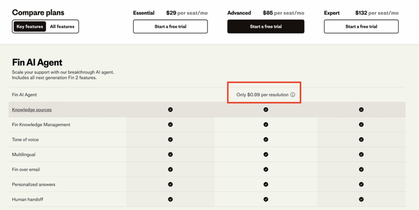Start a free trial for Advanced plan
Image resolution: width=419 pixels, height=210 pixels.
(x=266, y=27)
